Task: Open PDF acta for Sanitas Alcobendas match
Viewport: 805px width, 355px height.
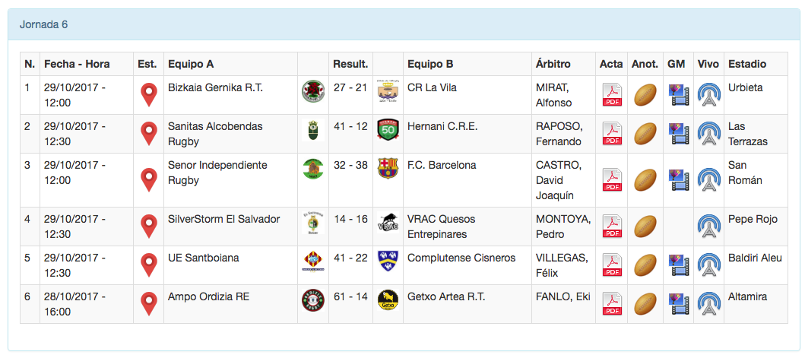Action: [x=612, y=134]
